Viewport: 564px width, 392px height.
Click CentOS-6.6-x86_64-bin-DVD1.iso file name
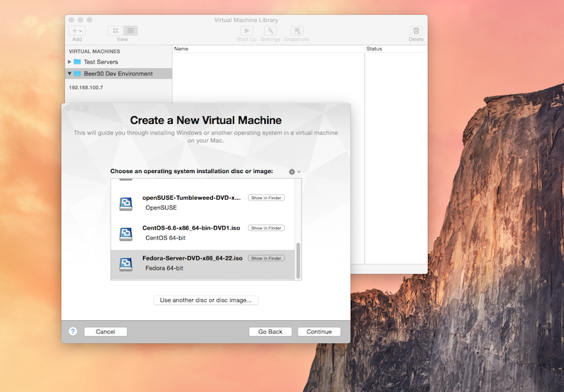click(191, 228)
